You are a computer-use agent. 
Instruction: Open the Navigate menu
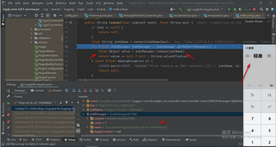click(x=38, y=3)
